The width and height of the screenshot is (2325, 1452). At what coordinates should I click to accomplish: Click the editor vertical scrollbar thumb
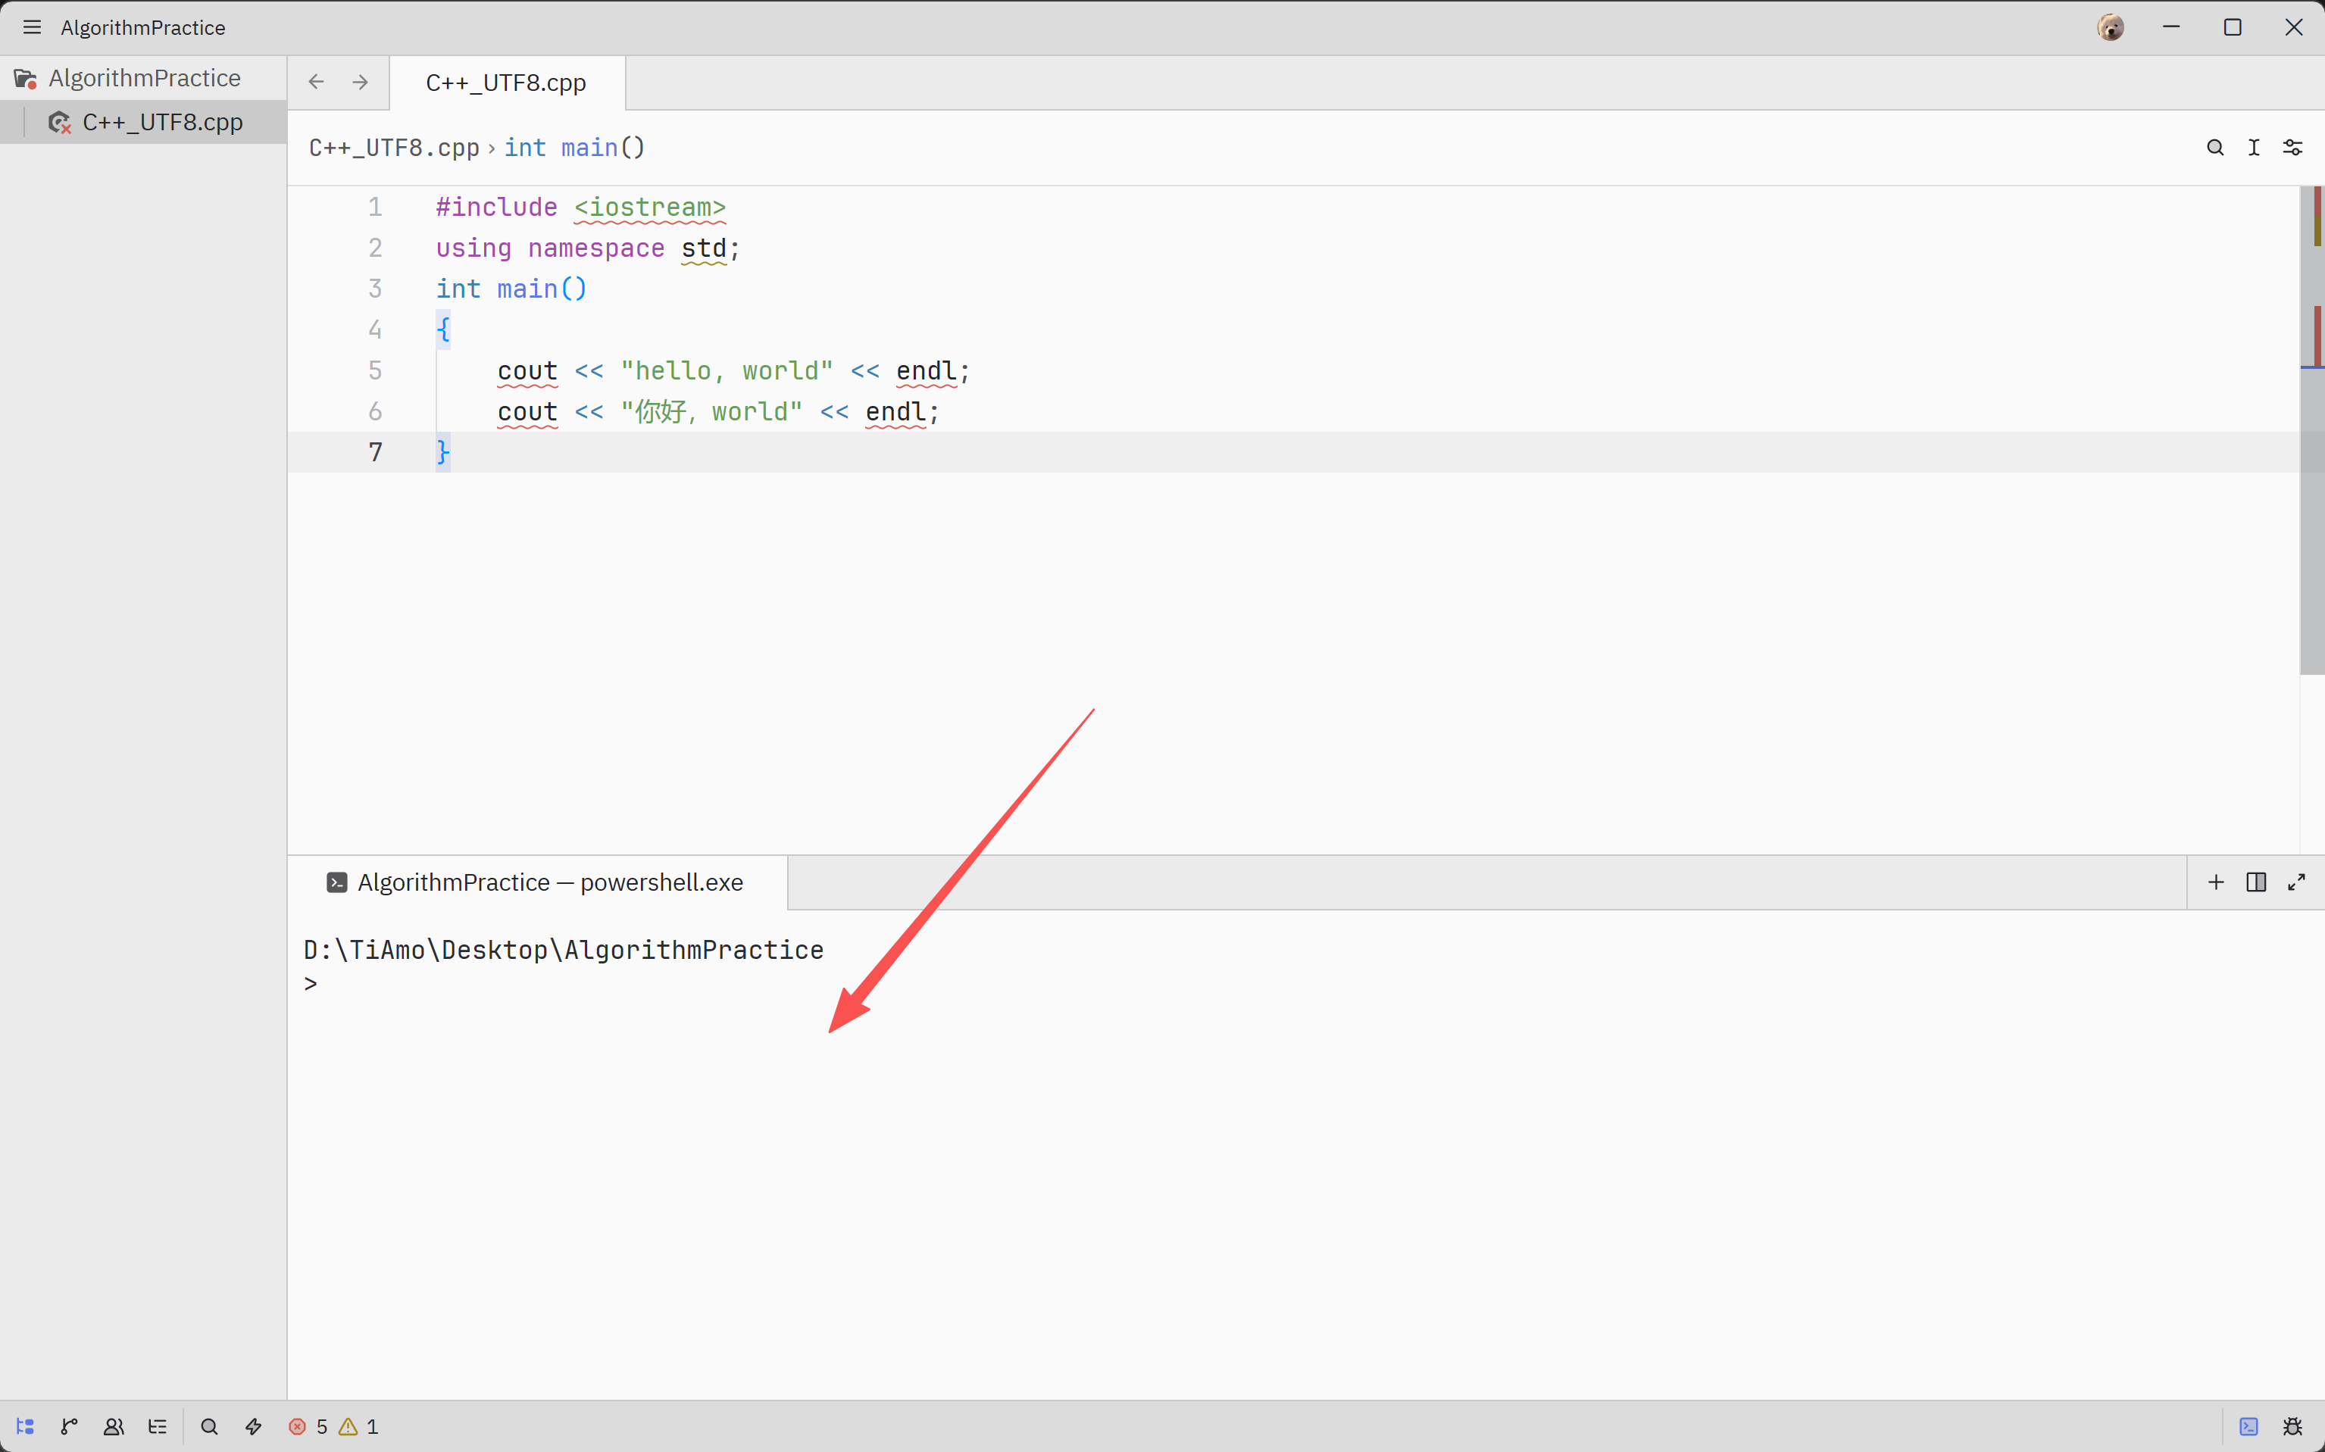(x=2311, y=430)
